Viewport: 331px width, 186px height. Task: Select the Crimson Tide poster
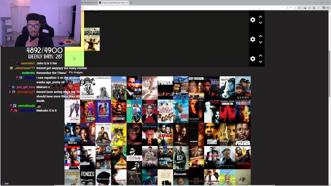(x=227, y=111)
